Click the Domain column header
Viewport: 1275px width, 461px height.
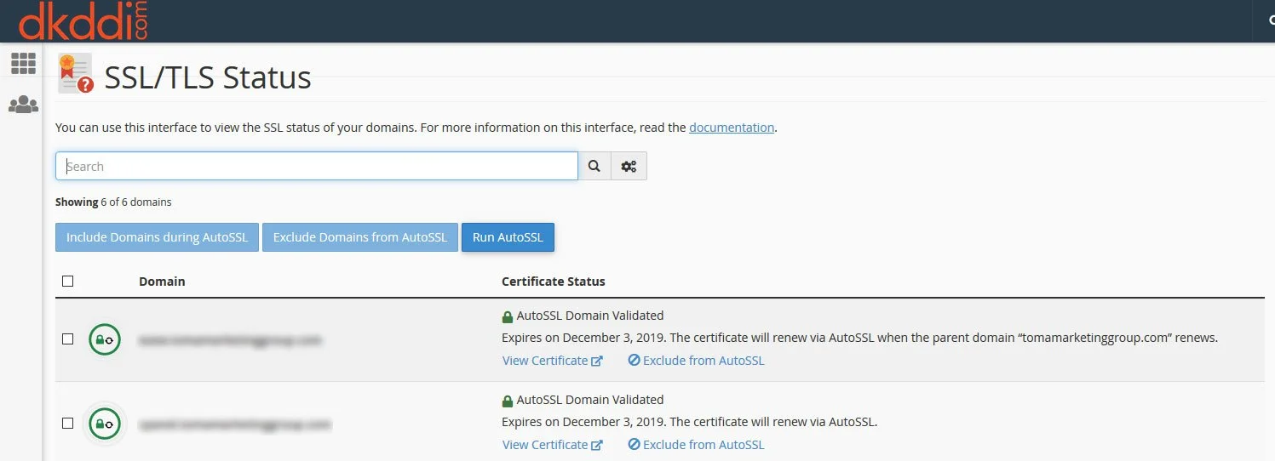point(162,282)
